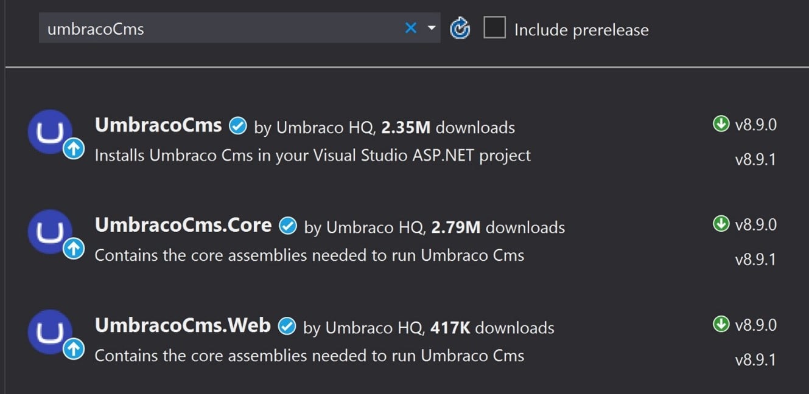Click the v8.9.1 version for UmbracoCms.Core

(757, 259)
